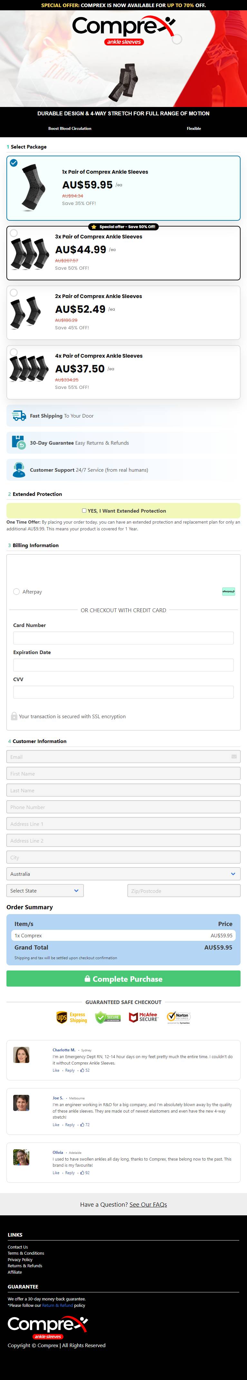Focus the Card Number input field

123,638
